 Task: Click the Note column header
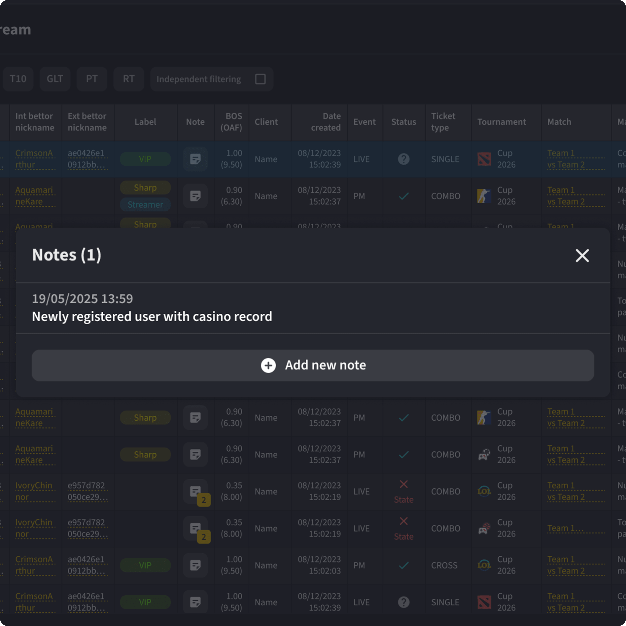tap(195, 122)
